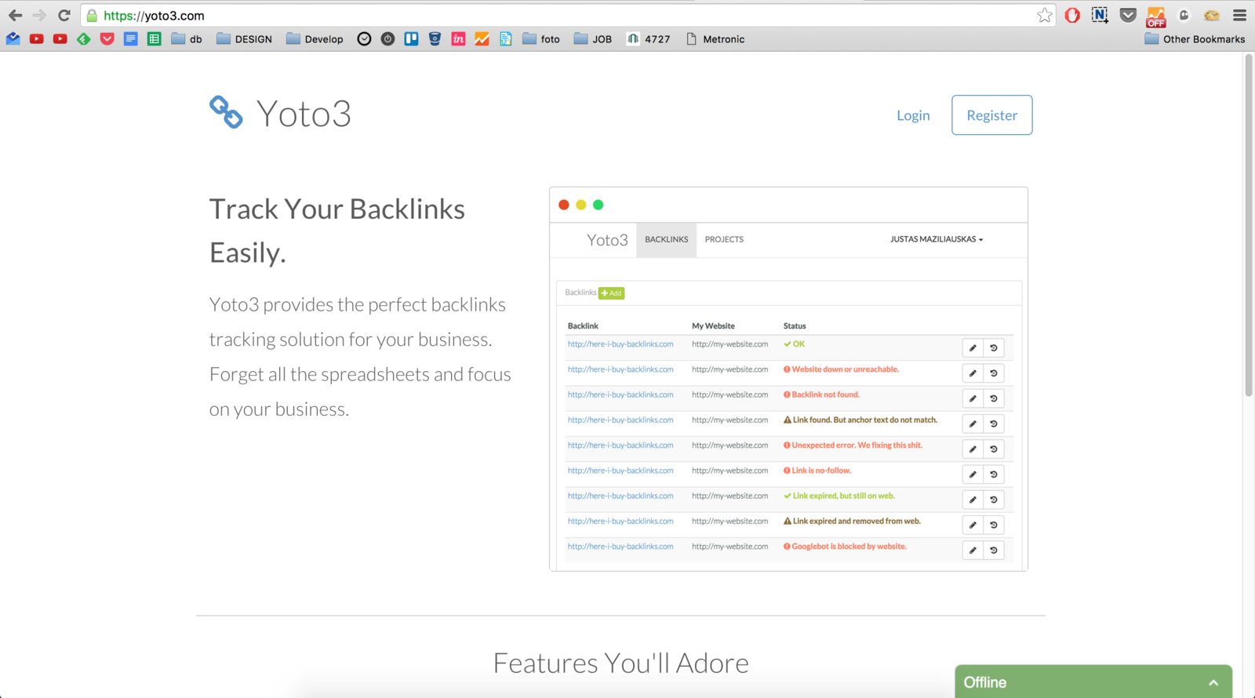Open the cookie extension icon
Screen dimensions: 1255x698
[x=1212, y=15]
